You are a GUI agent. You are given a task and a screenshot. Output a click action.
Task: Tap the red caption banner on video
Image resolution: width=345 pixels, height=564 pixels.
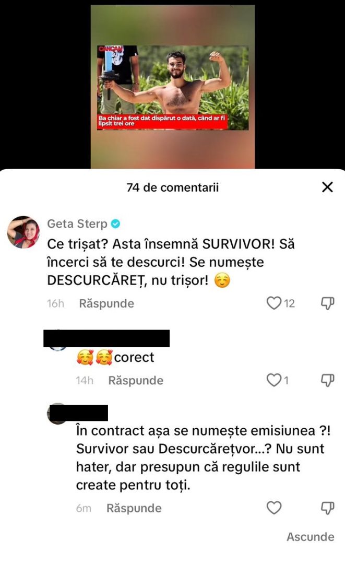click(162, 121)
